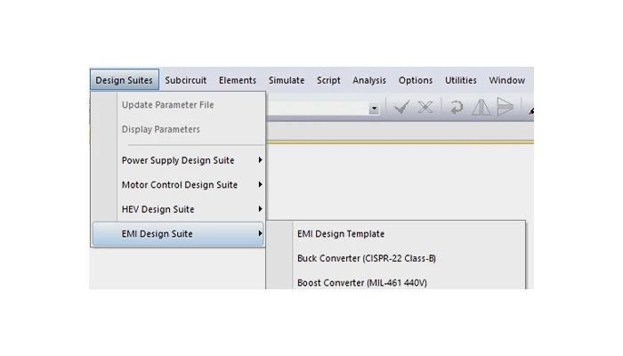623x356 pixels.
Task: Click the rotate element icon
Action: tap(457, 108)
